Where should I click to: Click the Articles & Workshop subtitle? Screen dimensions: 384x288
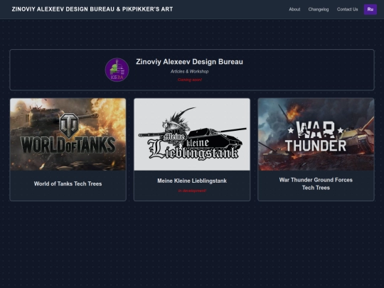190,72
